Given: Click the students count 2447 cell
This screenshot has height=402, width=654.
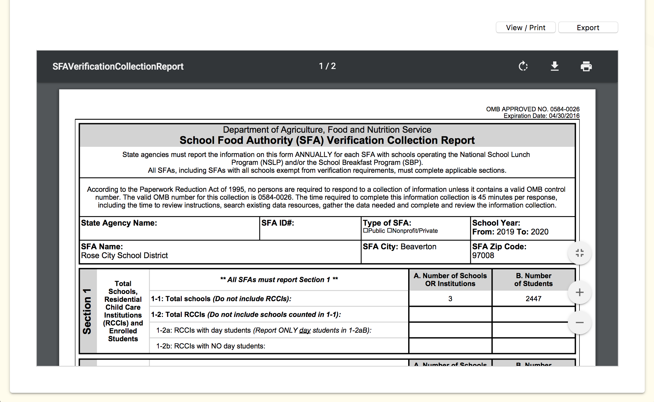Looking at the screenshot, I should 533,299.
